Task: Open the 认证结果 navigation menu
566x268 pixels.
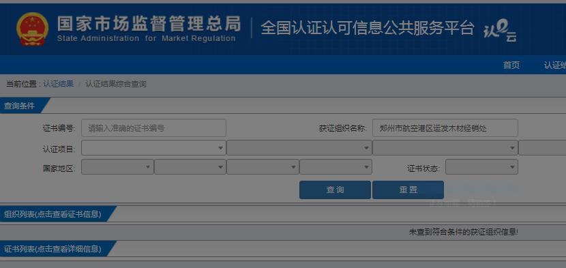Action: pos(555,65)
